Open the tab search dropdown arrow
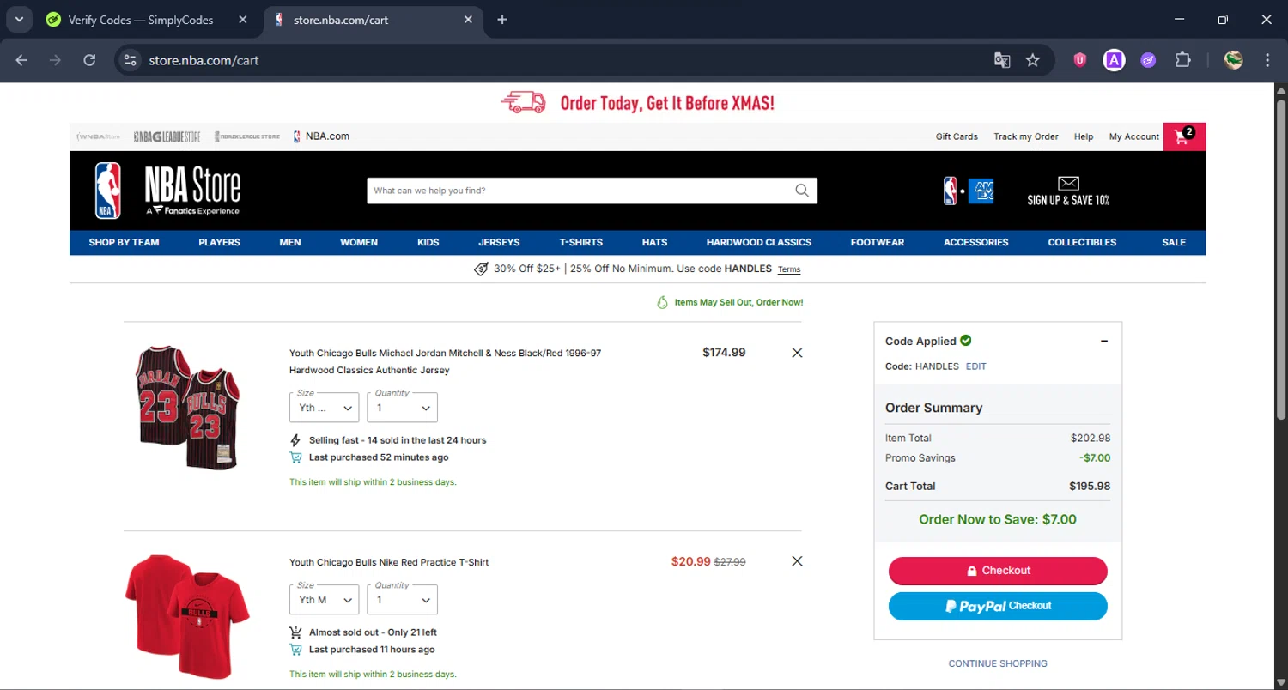The image size is (1288, 690). [18, 20]
